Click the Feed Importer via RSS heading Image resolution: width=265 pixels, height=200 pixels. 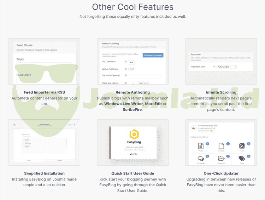pyautogui.click(x=44, y=93)
